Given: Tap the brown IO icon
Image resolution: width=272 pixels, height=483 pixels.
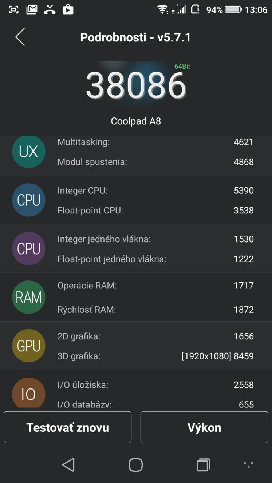Looking at the screenshot, I should (29, 393).
